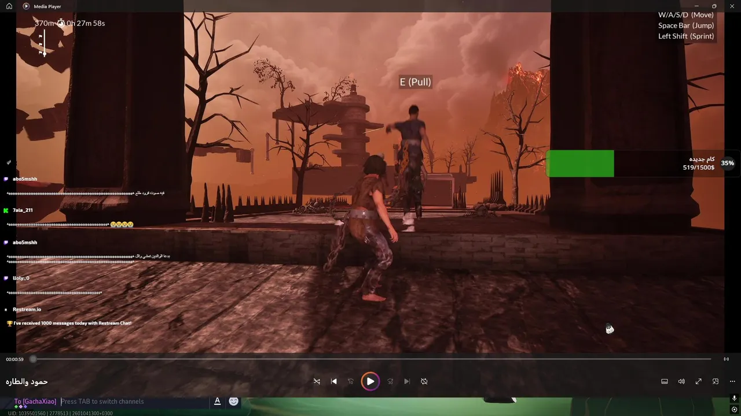Click the 35% goal badge
Image resolution: width=741 pixels, height=416 pixels.
pyautogui.click(x=728, y=163)
